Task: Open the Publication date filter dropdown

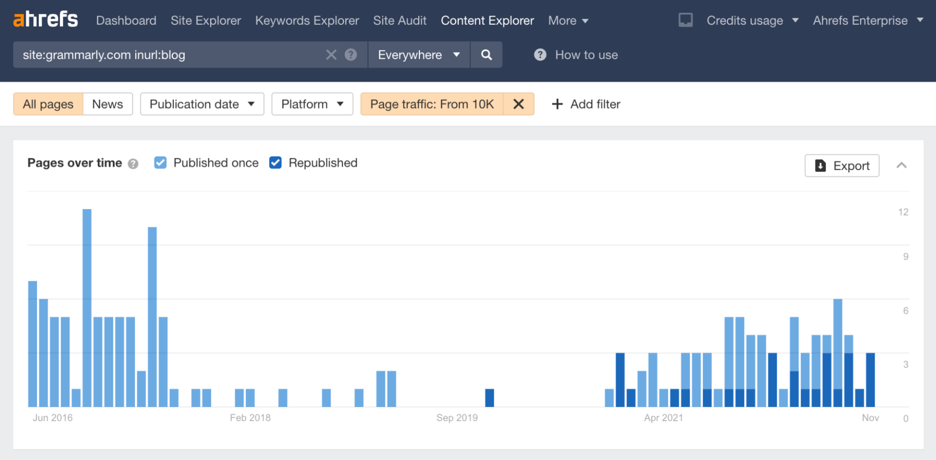Action: tap(202, 104)
